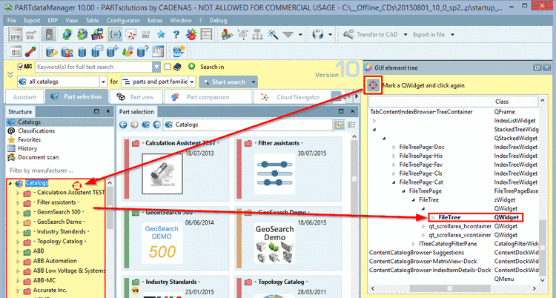Select Document scan in the Structure panel
Image resolution: width=556 pixels, height=298 pixels.
pos(39,157)
